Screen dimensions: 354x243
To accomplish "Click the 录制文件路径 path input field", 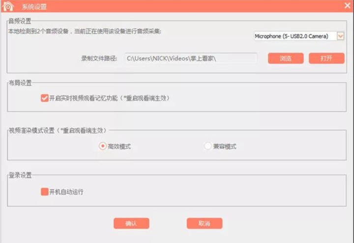I will (x=191, y=59).
